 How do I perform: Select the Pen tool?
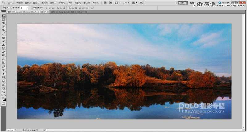tap(3, 67)
